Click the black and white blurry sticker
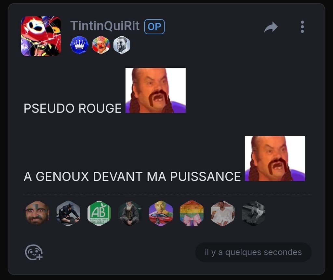 tap(253, 213)
